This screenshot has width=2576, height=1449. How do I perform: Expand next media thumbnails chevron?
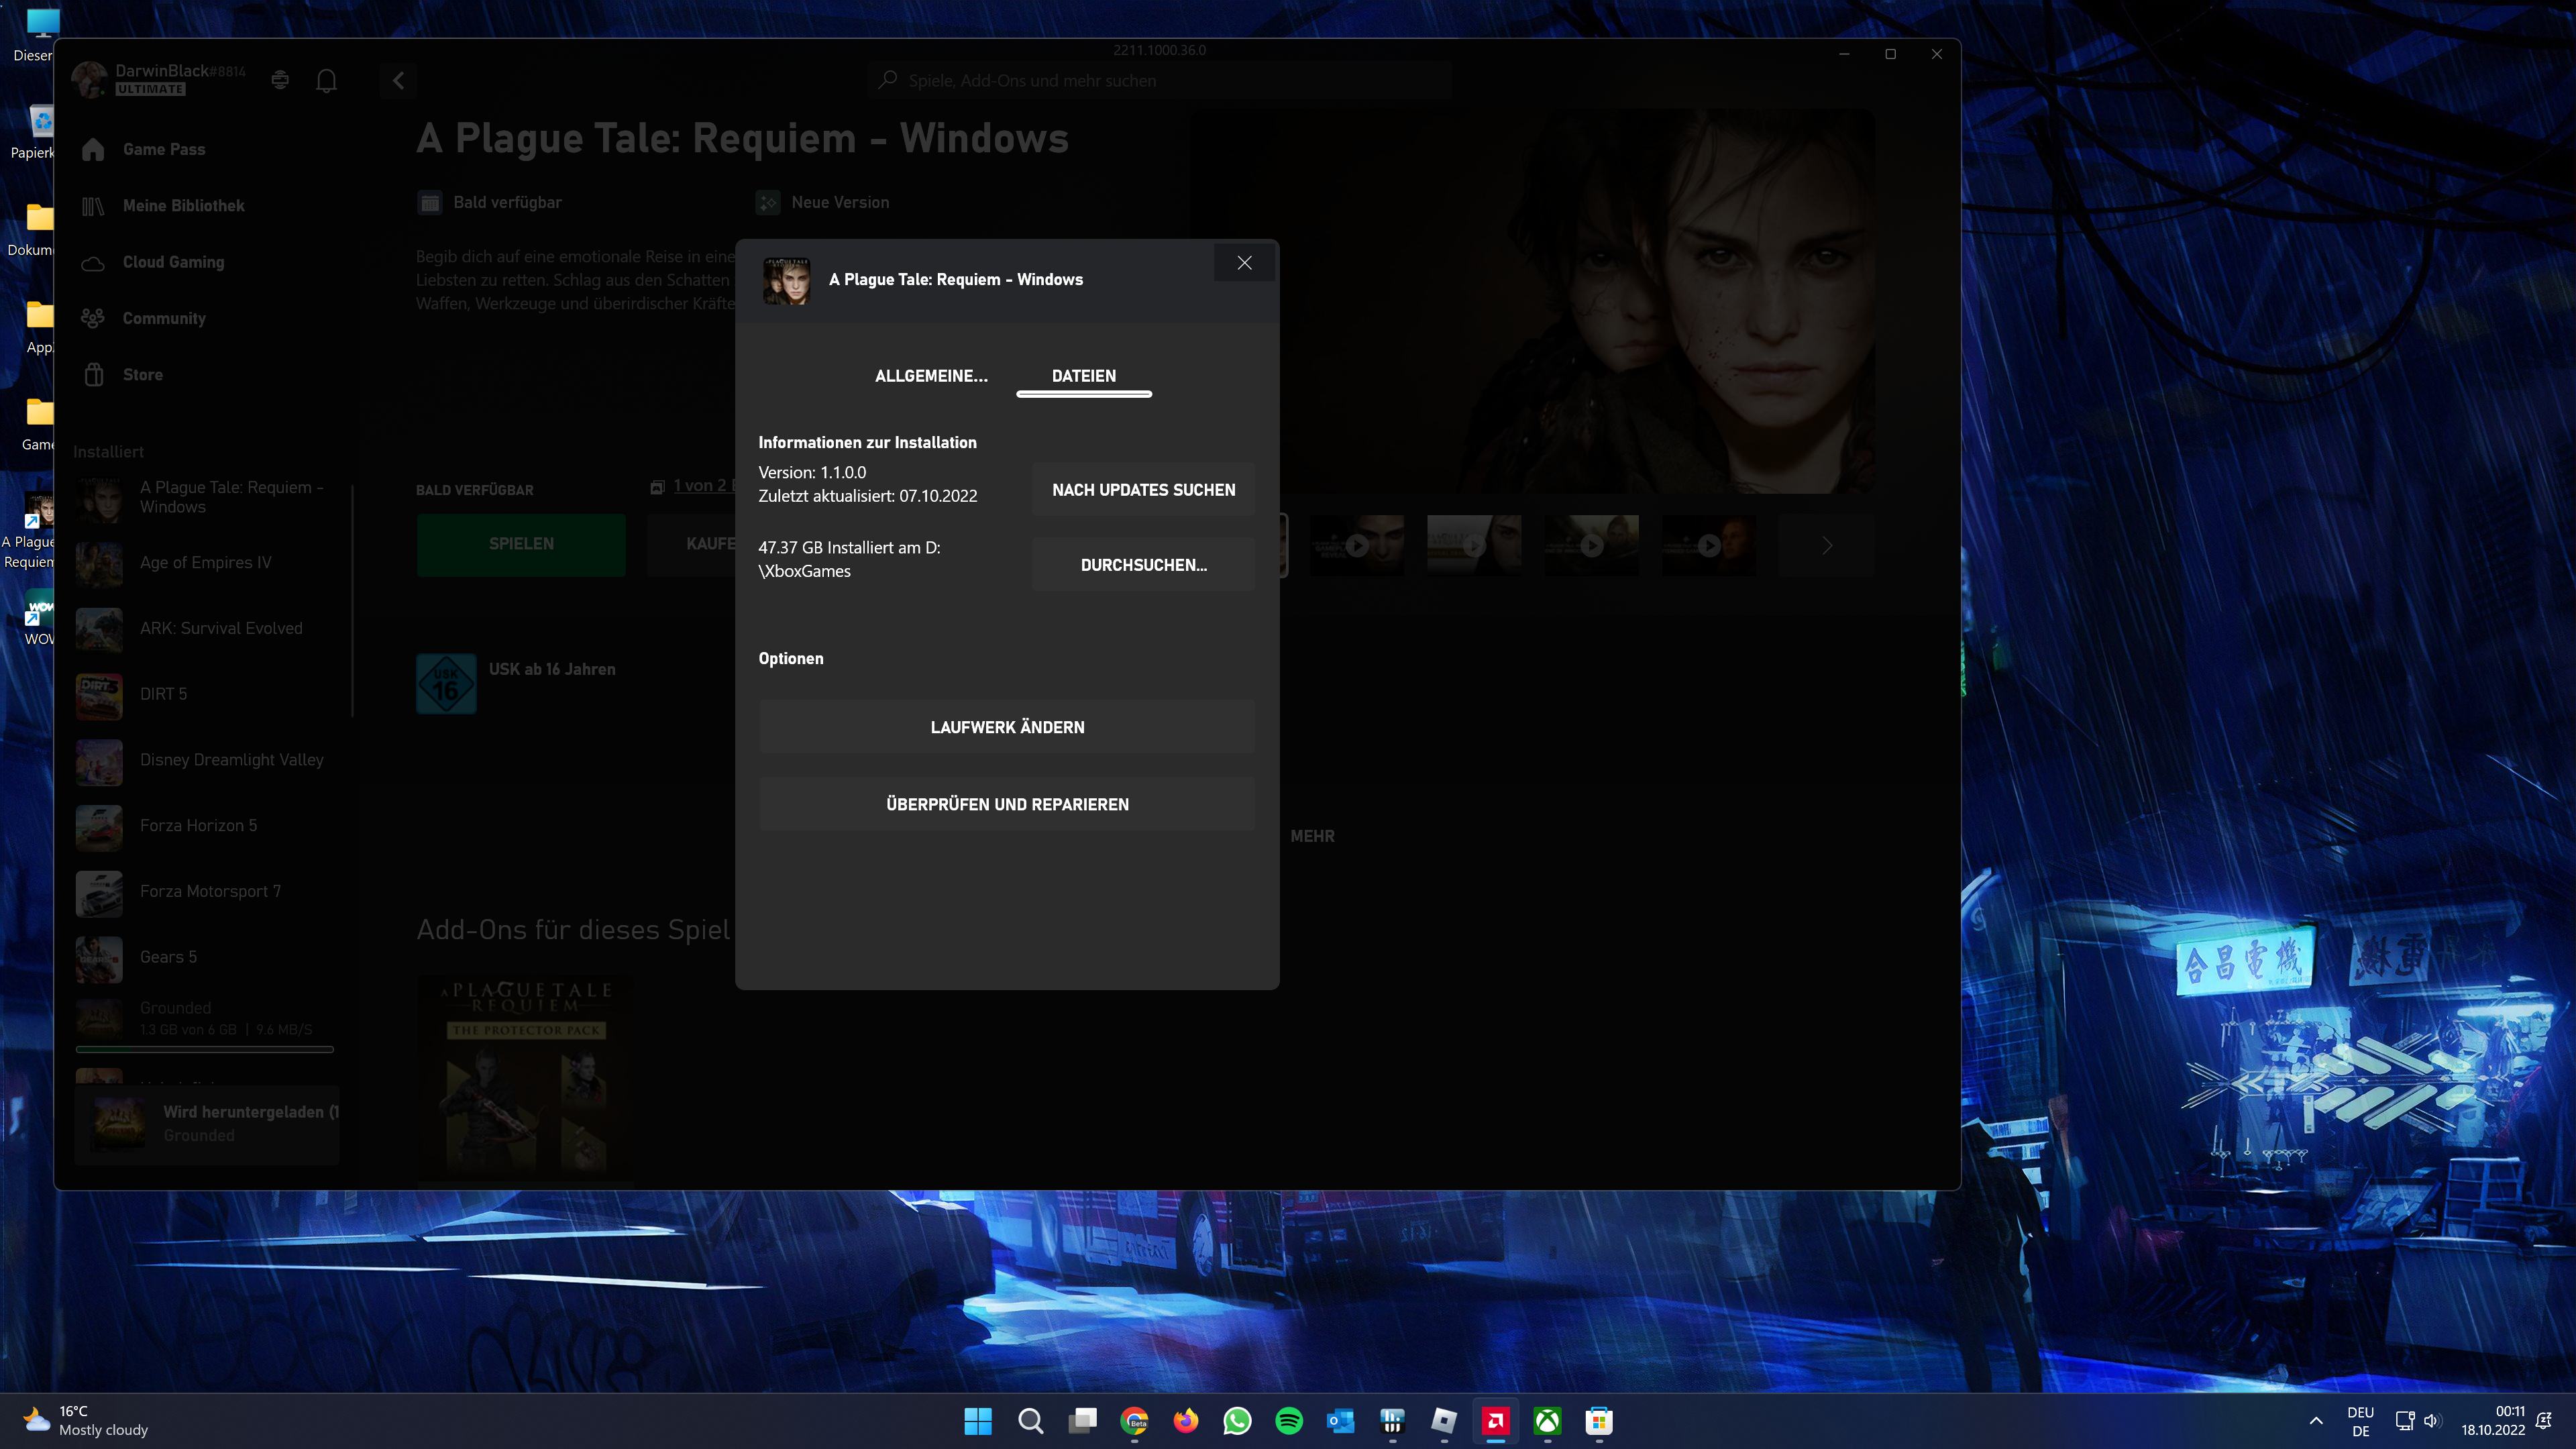coord(1826,546)
